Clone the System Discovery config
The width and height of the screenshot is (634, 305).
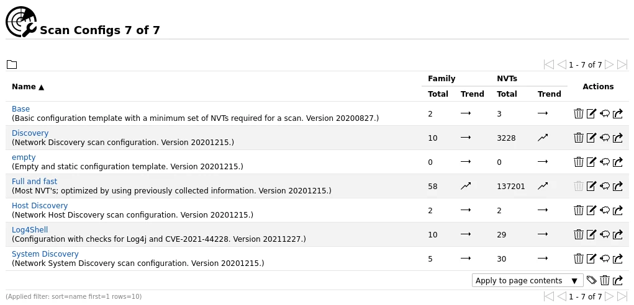[x=604, y=259]
